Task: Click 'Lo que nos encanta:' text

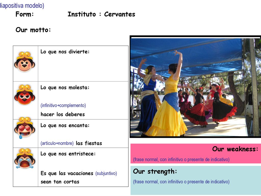Action: (65, 126)
